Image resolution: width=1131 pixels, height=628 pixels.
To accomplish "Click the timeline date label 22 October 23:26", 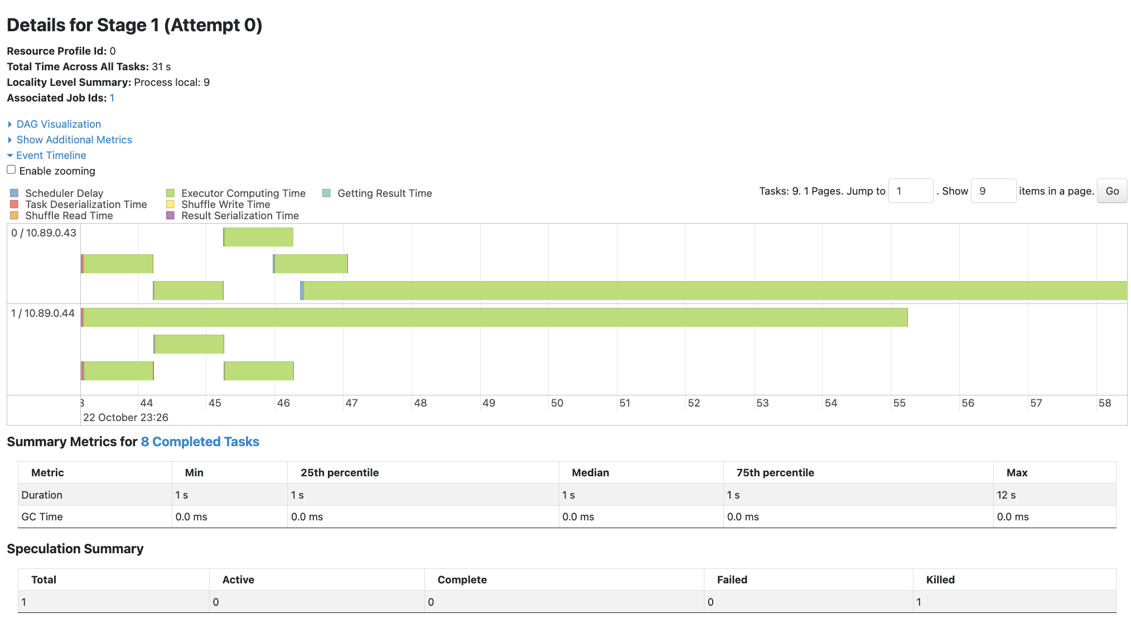I will click(x=125, y=418).
